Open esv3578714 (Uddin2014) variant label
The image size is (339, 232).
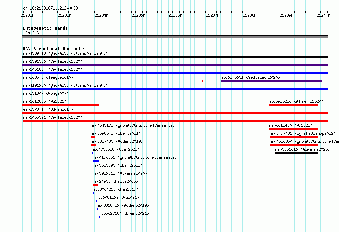(48, 109)
